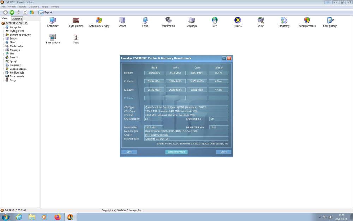Viewport: 353px width, 221px height.
Task: Switch to the Ulubione sidebar tab
Action: [17, 18]
